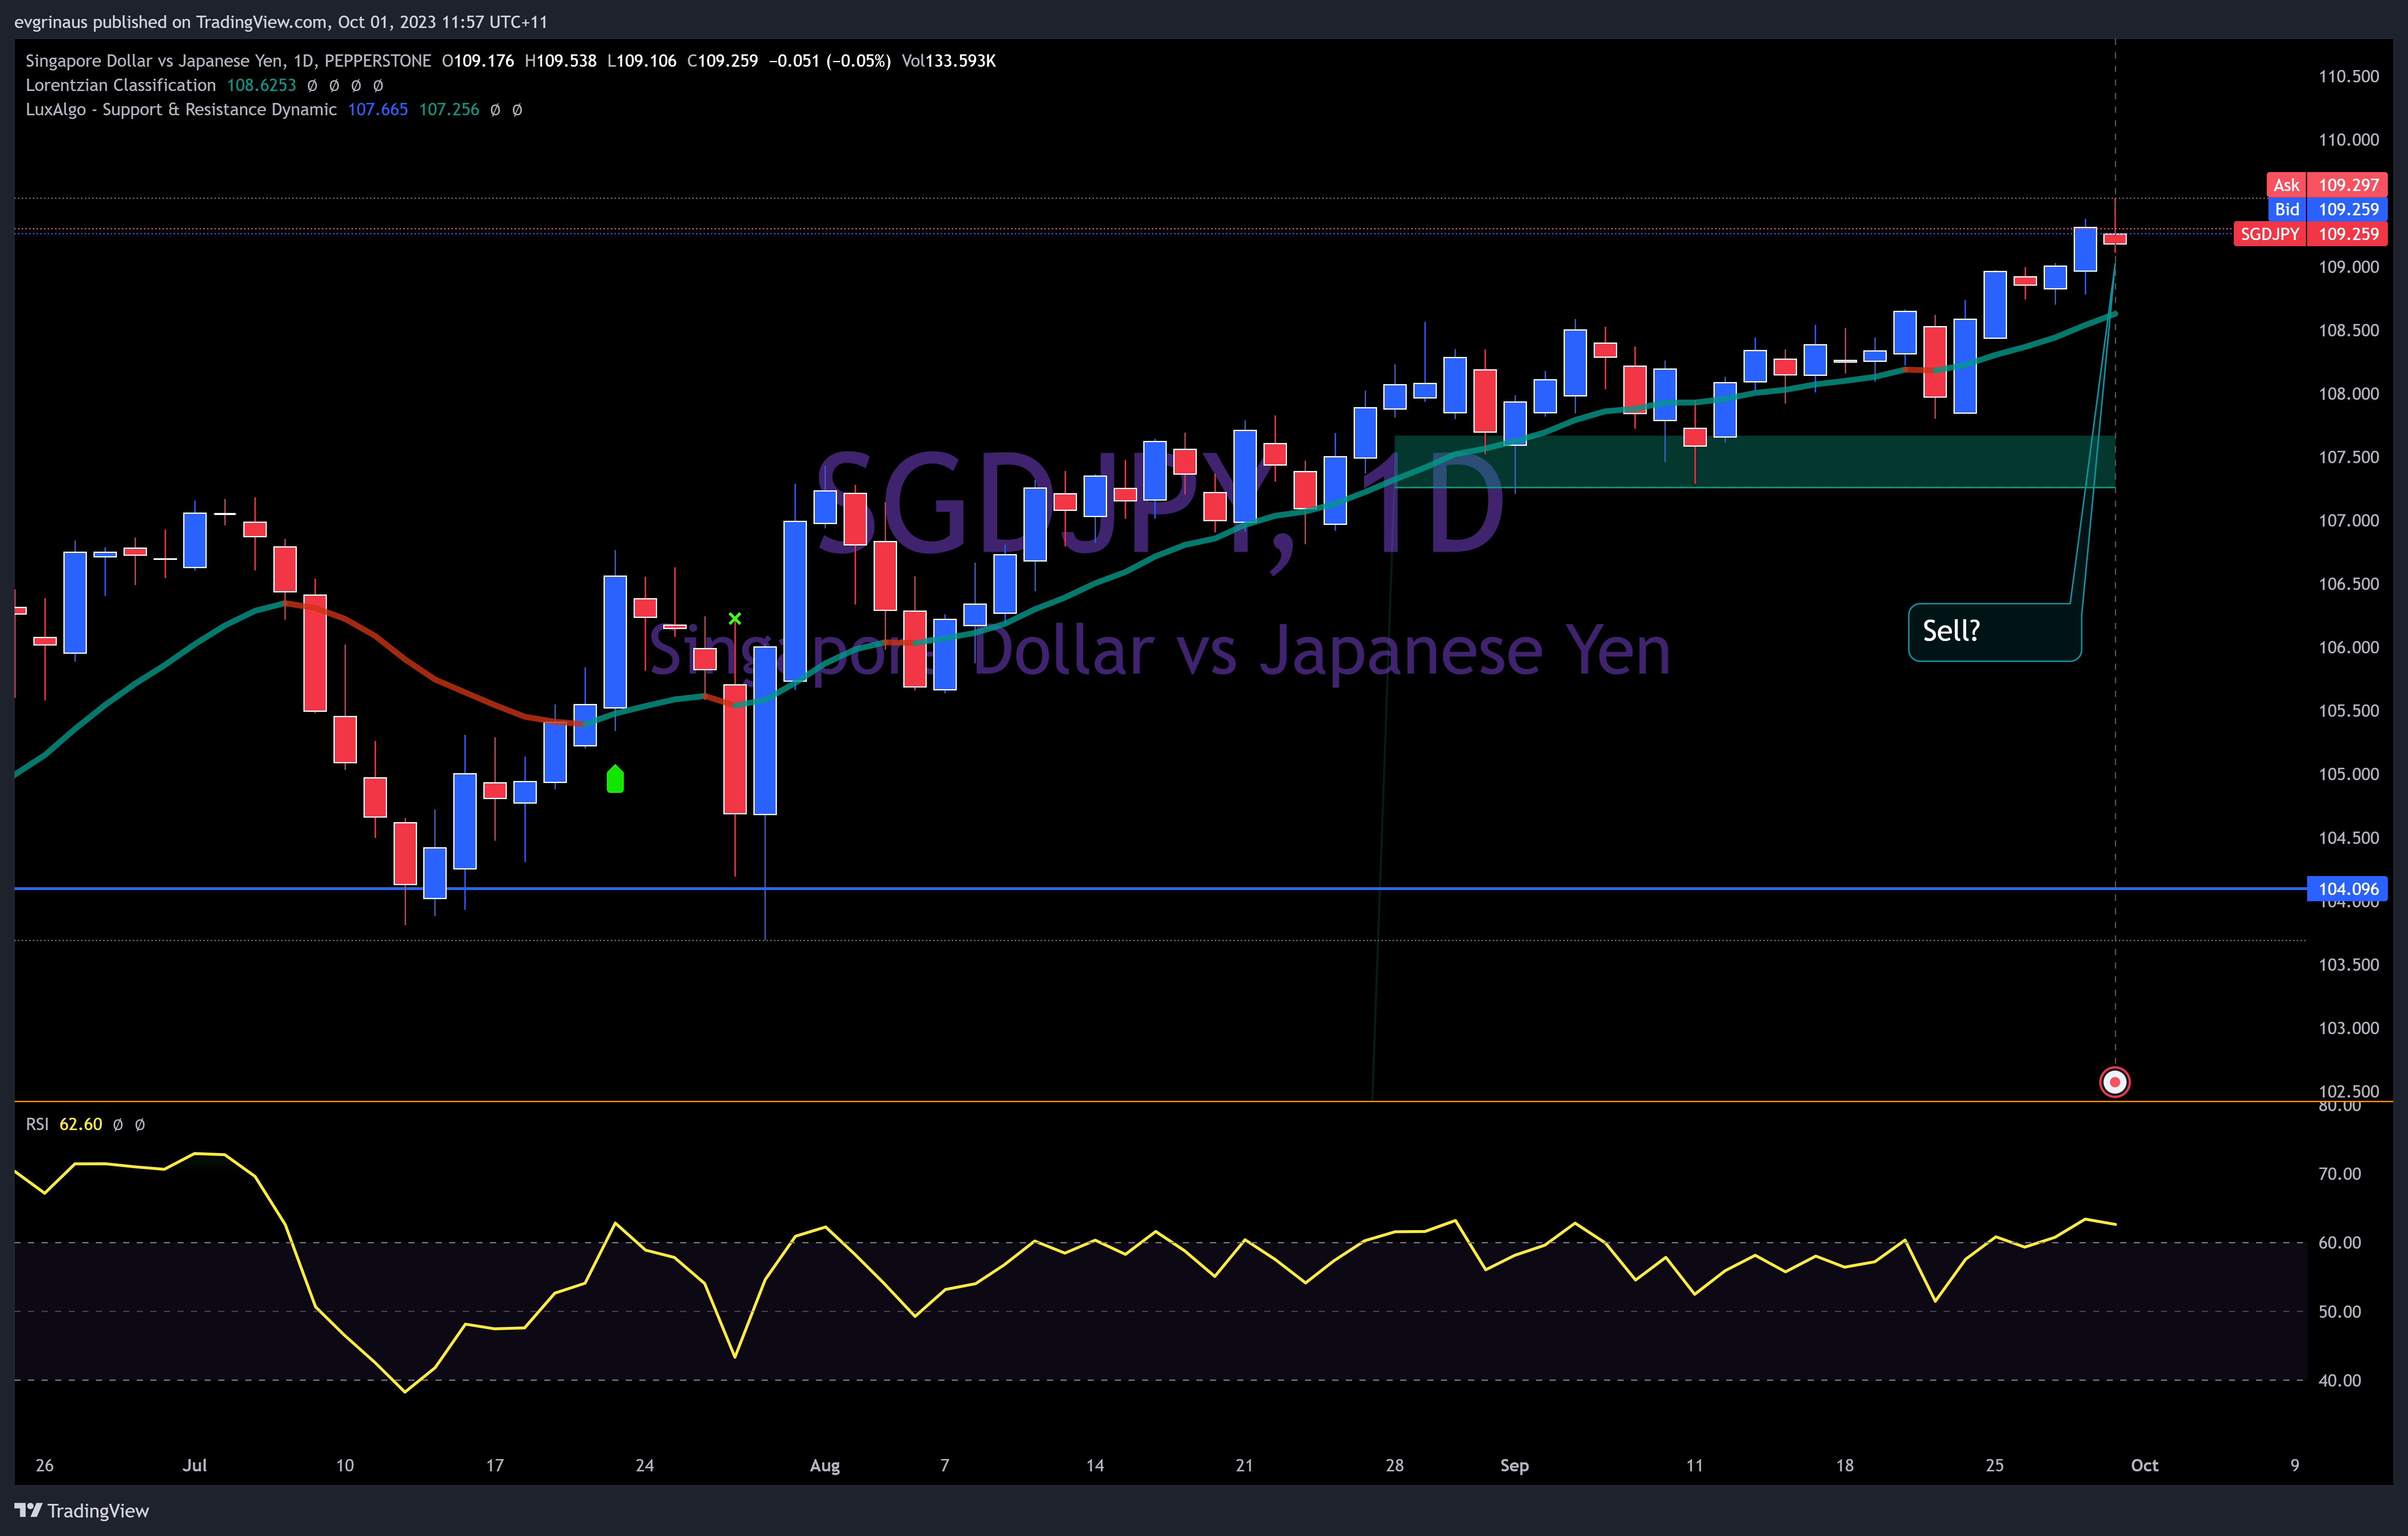Click the volume reading Vol133.593K
Viewport: 2408px width, 1536px height.
pyautogui.click(x=948, y=61)
